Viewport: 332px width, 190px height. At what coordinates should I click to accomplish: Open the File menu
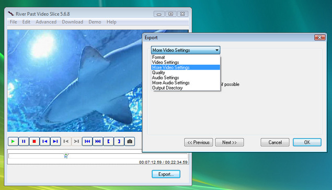pos(14,22)
